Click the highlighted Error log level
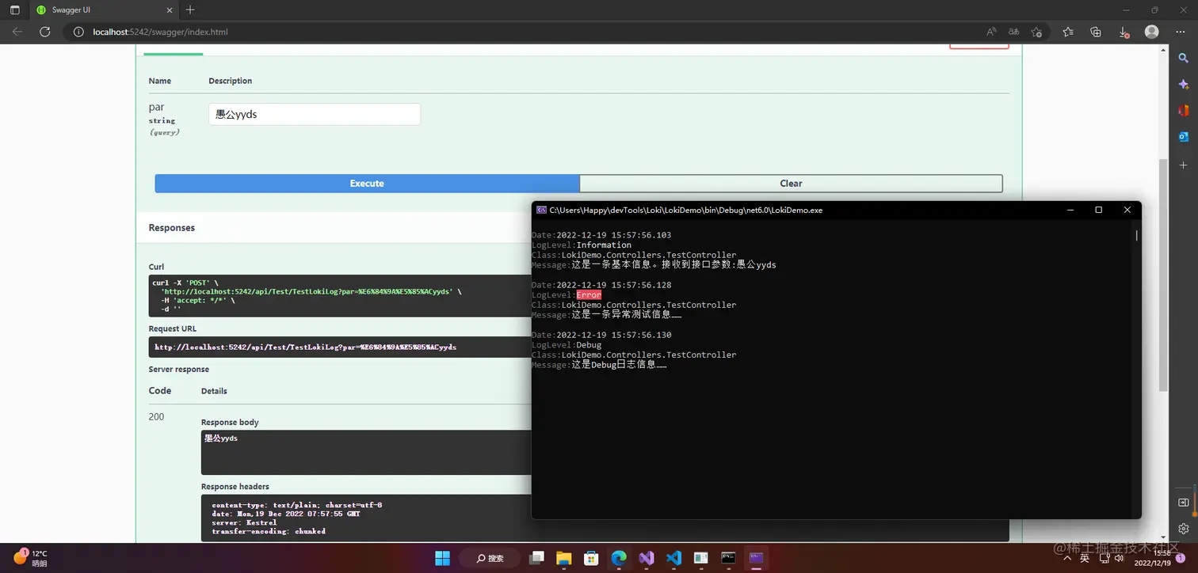The width and height of the screenshot is (1198, 573). [589, 295]
